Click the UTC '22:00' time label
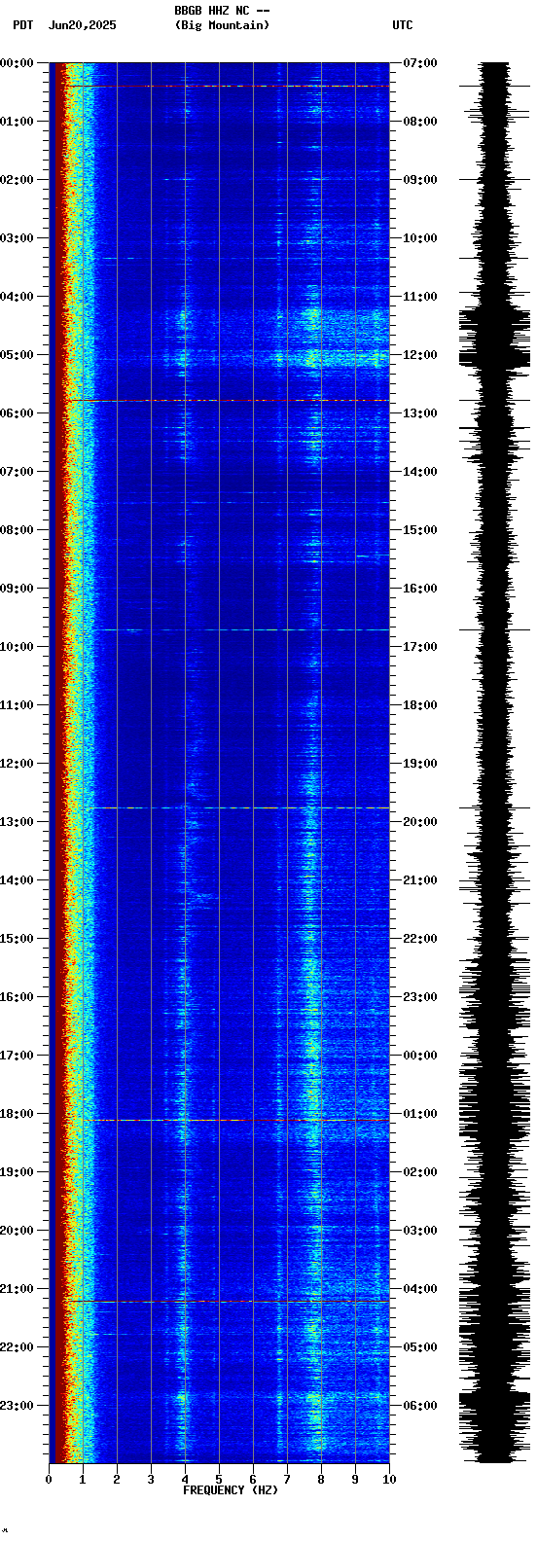The width and height of the screenshot is (537, 1541). tap(420, 939)
